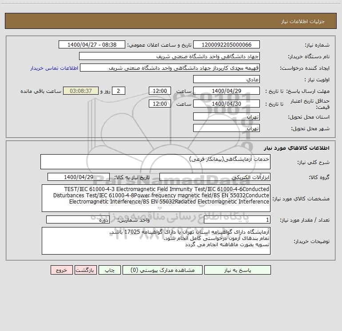Open اطلاعات تماس خریدار link
The height and width of the screenshot is (331, 342).
(54, 68)
